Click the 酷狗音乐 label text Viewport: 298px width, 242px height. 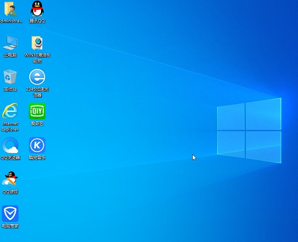pyautogui.click(x=37, y=157)
